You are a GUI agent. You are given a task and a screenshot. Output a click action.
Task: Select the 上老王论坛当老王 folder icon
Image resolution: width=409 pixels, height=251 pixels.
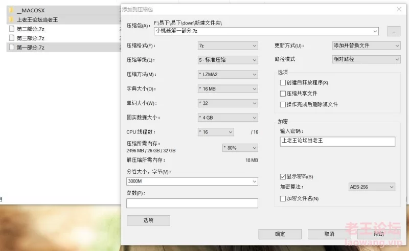11,19
